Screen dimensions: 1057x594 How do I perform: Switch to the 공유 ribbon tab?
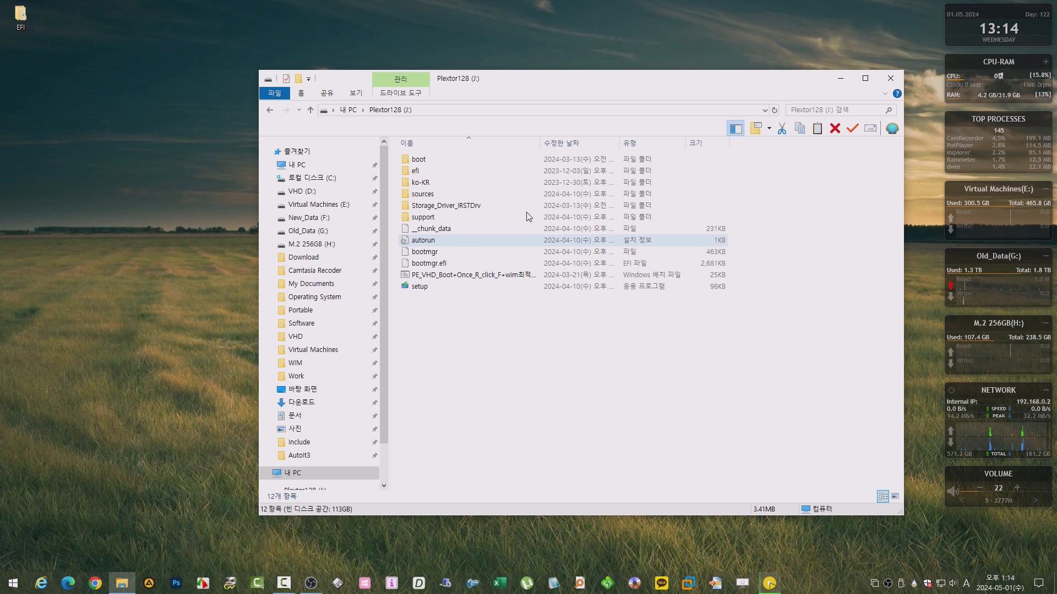point(327,93)
